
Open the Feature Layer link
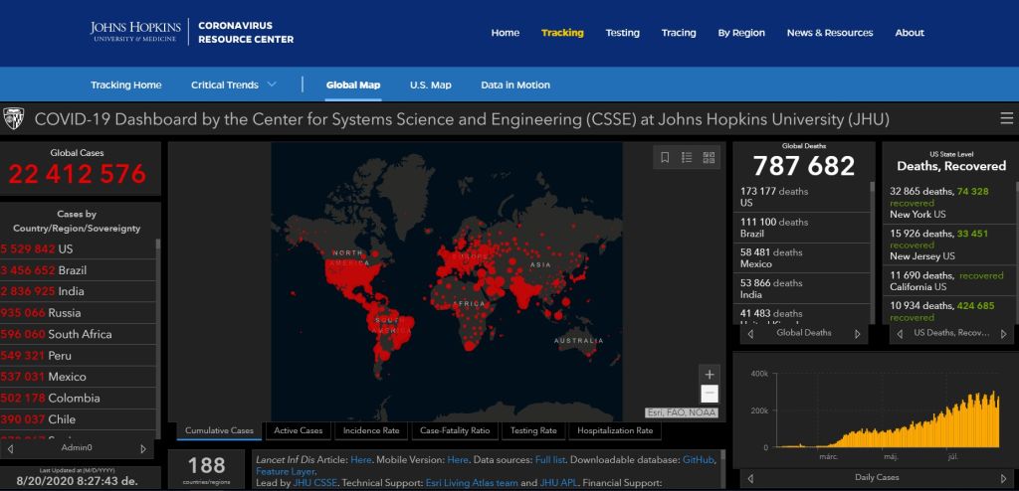[286, 471]
